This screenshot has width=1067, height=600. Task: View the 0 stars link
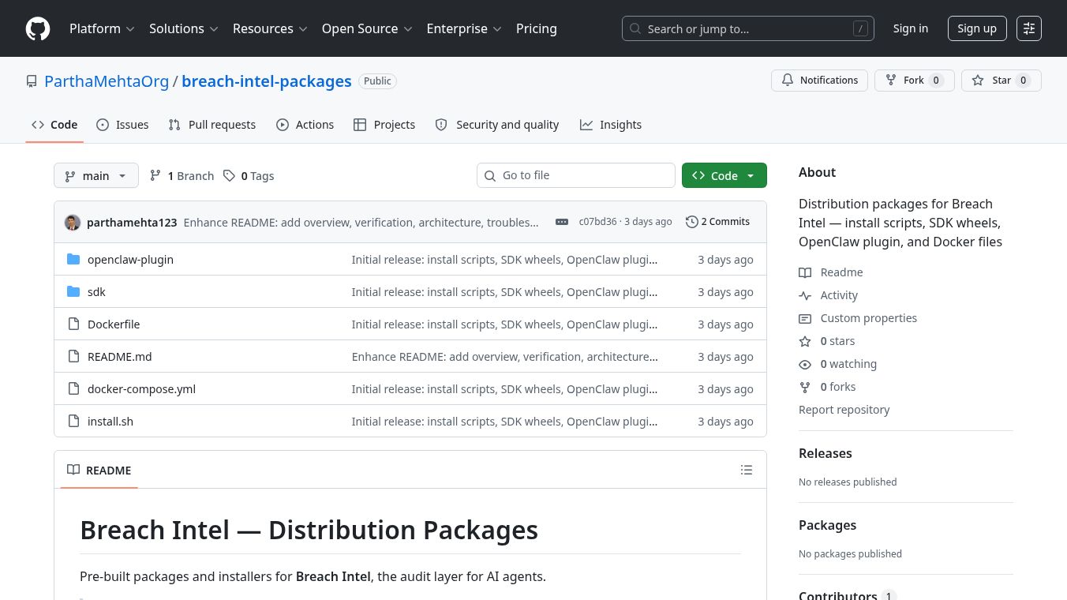[827, 341]
